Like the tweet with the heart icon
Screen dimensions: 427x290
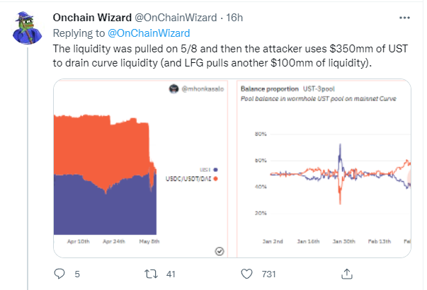coord(246,272)
